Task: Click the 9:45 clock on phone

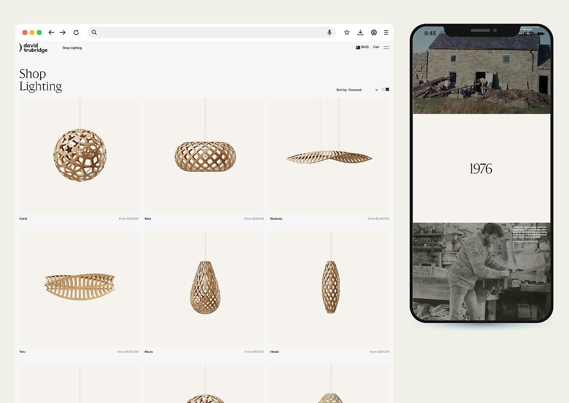Action: tap(430, 33)
